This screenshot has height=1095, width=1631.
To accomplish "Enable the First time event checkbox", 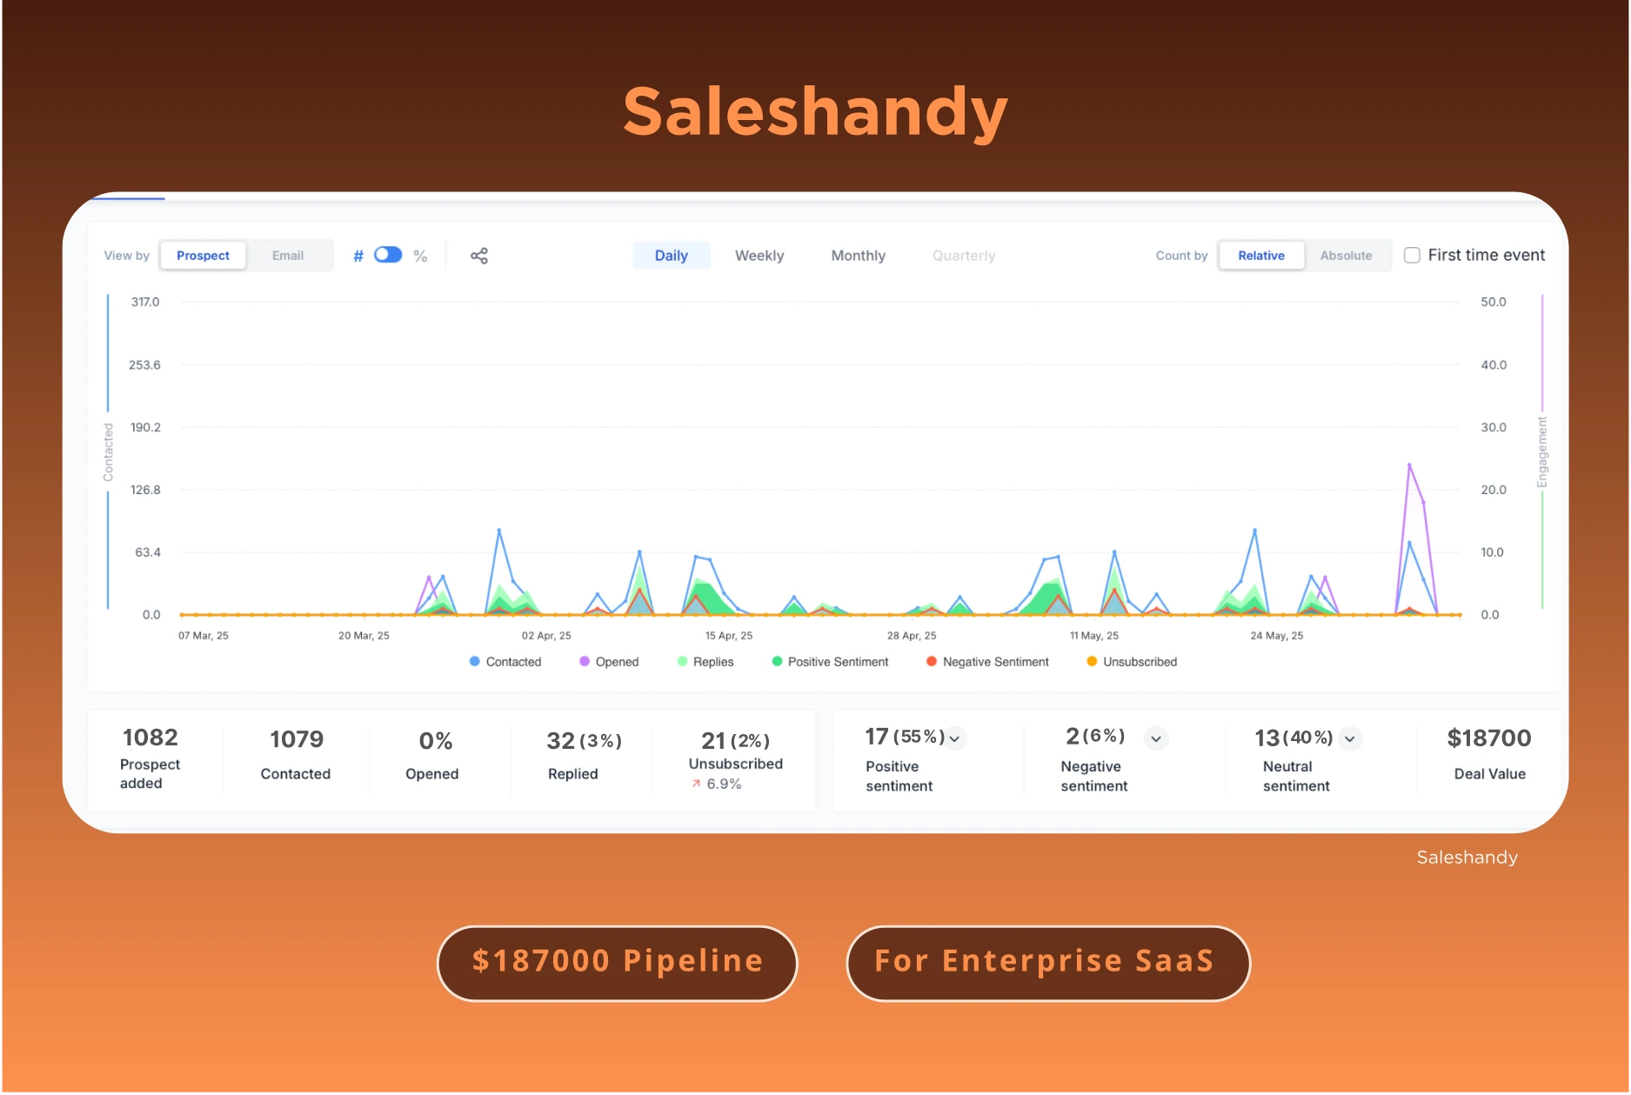I will 1413,255.
